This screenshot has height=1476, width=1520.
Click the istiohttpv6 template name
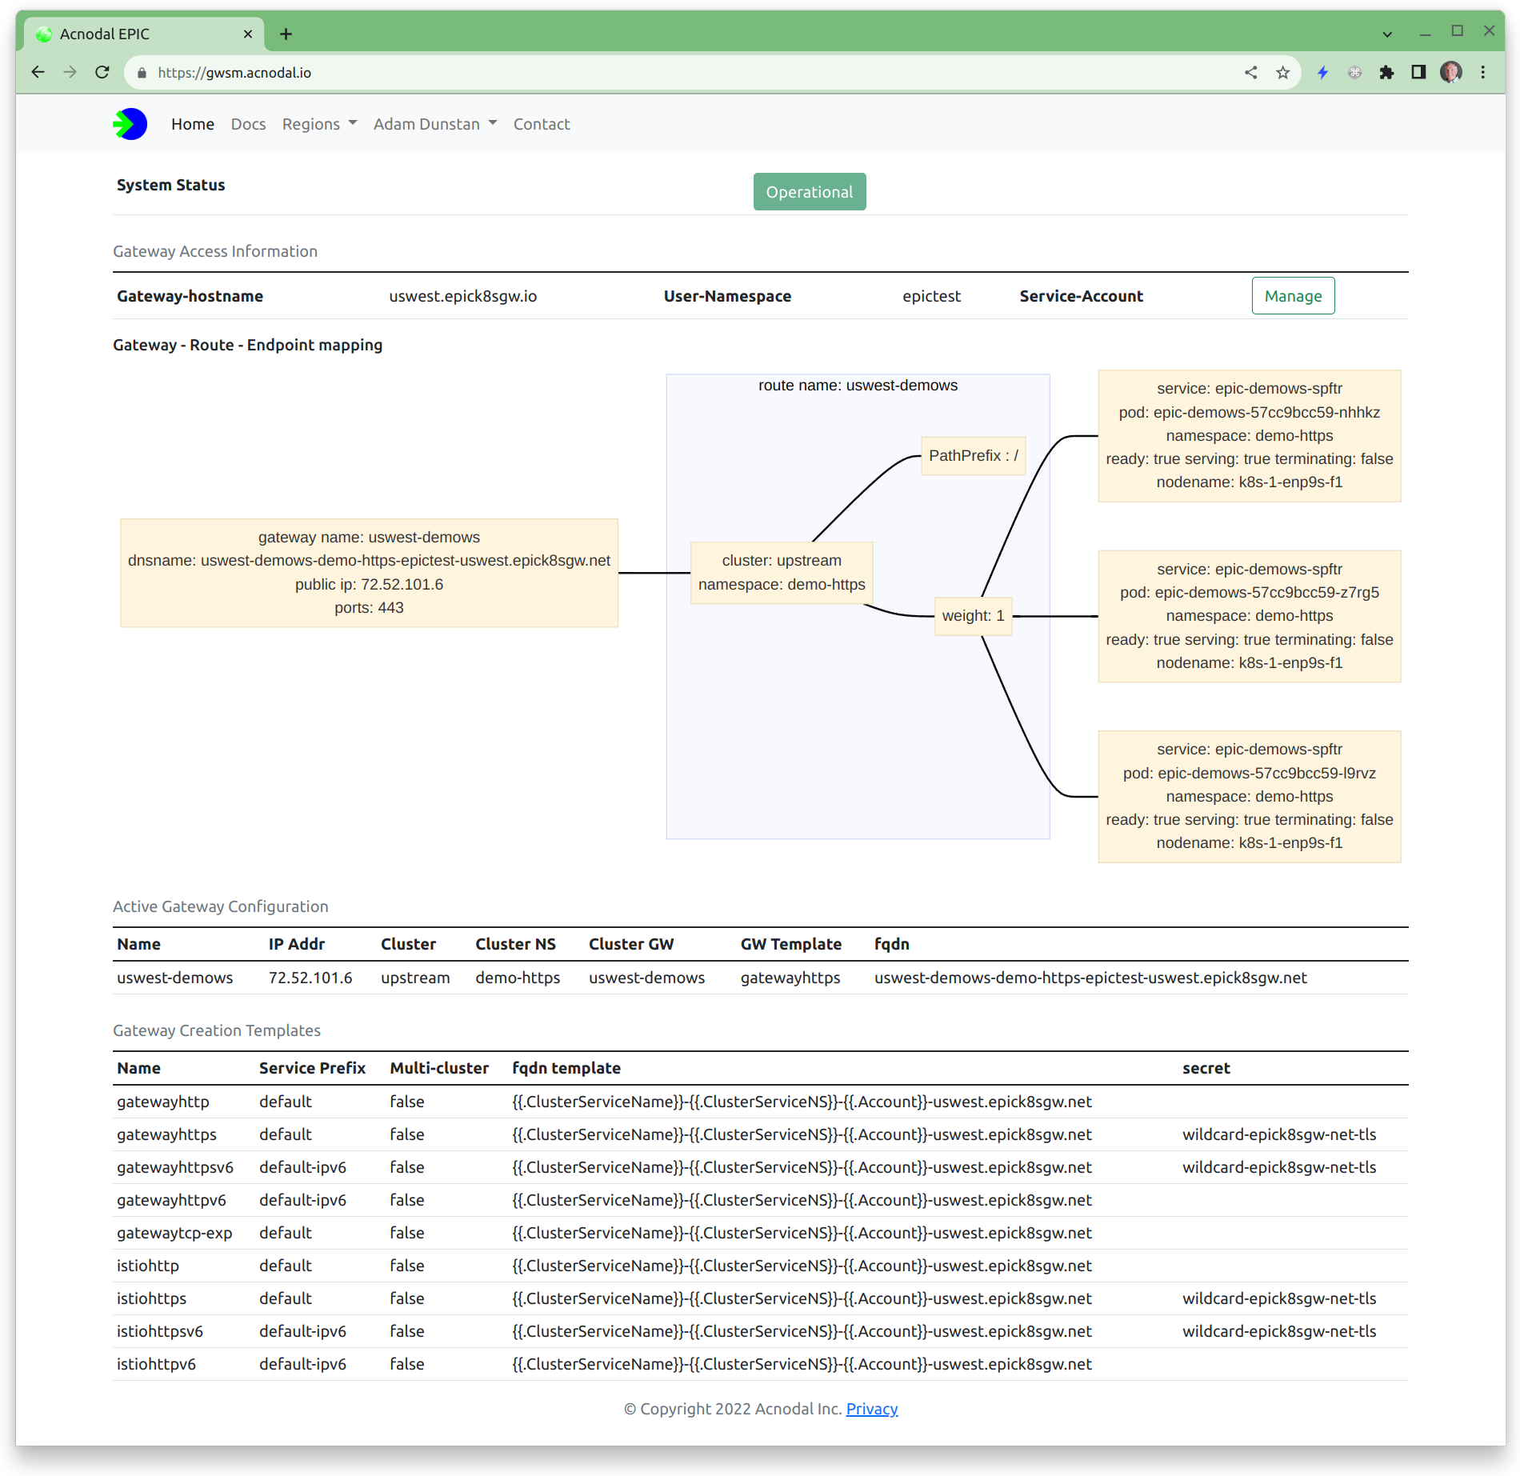point(156,1364)
